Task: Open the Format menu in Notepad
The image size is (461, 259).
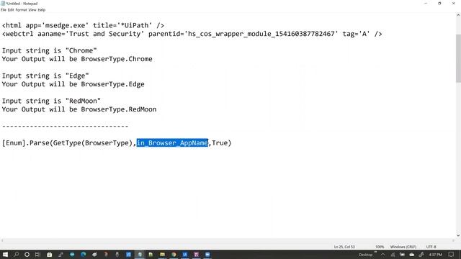Action: click(21, 9)
